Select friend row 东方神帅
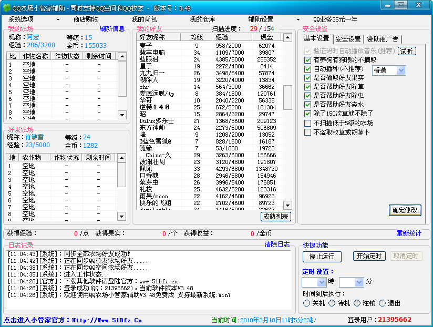Image resolution: width=433 pixels, height=327 pixels. coord(210,128)
